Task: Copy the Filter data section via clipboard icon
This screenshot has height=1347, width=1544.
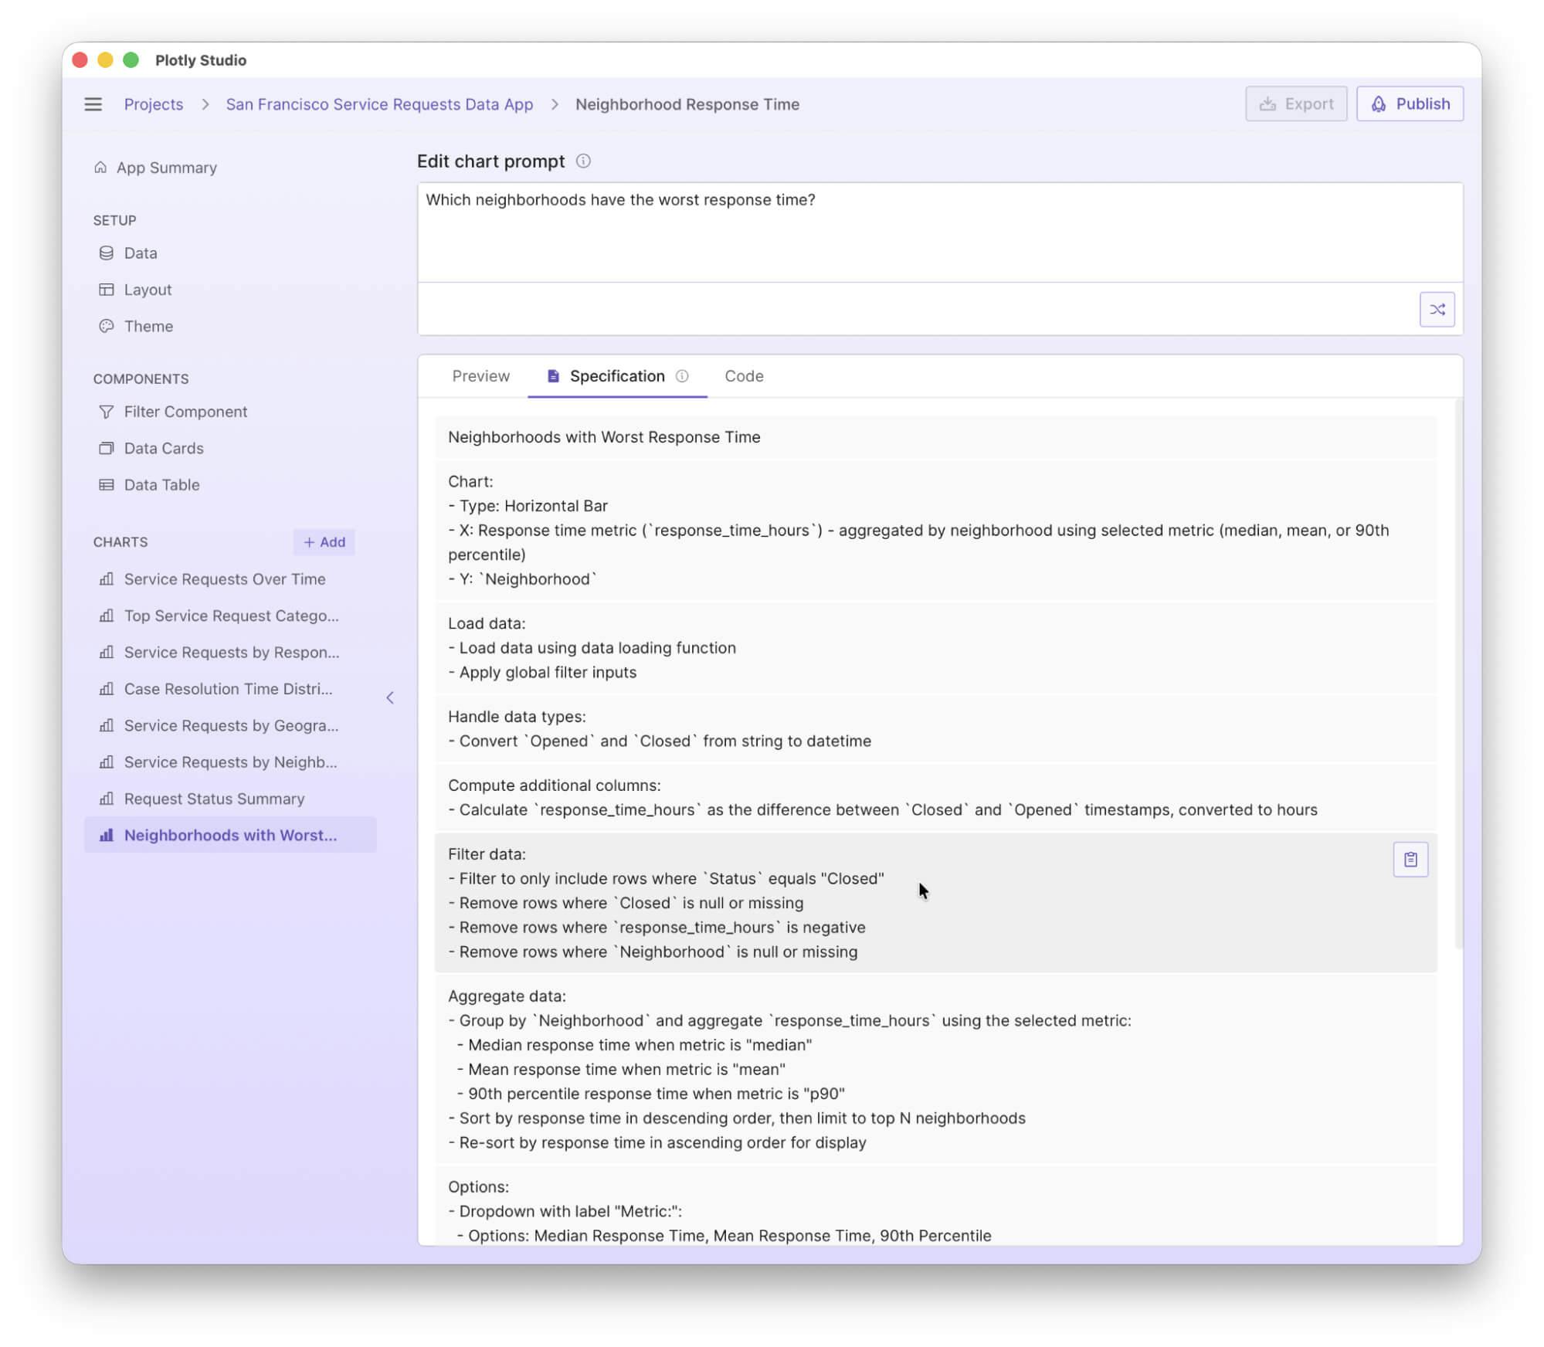Action: (x=1410, y=859)
